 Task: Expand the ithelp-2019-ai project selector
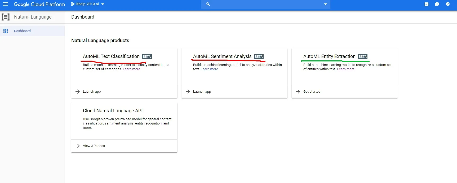click(88, 4)
